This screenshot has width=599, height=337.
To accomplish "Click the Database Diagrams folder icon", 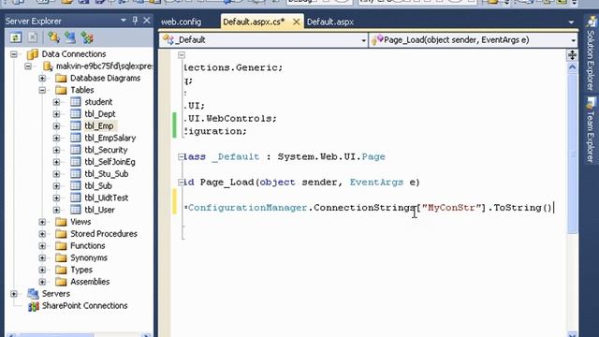I will click(x=61, y=79).
